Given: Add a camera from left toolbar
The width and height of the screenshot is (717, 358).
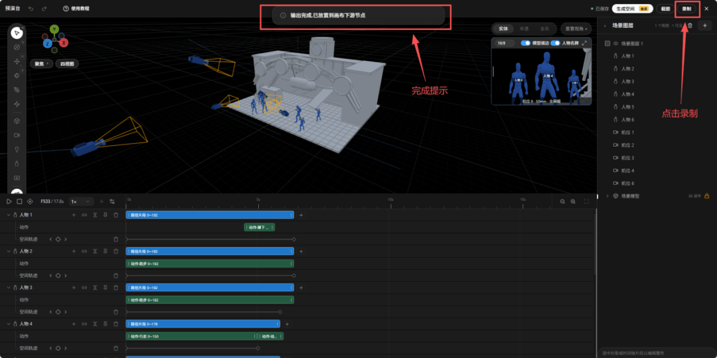Looking at the screenshot, I should (17, 135).
